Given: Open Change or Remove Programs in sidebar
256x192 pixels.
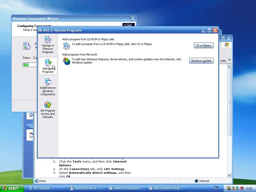Looking at the screenshot, I should (48, 45).
